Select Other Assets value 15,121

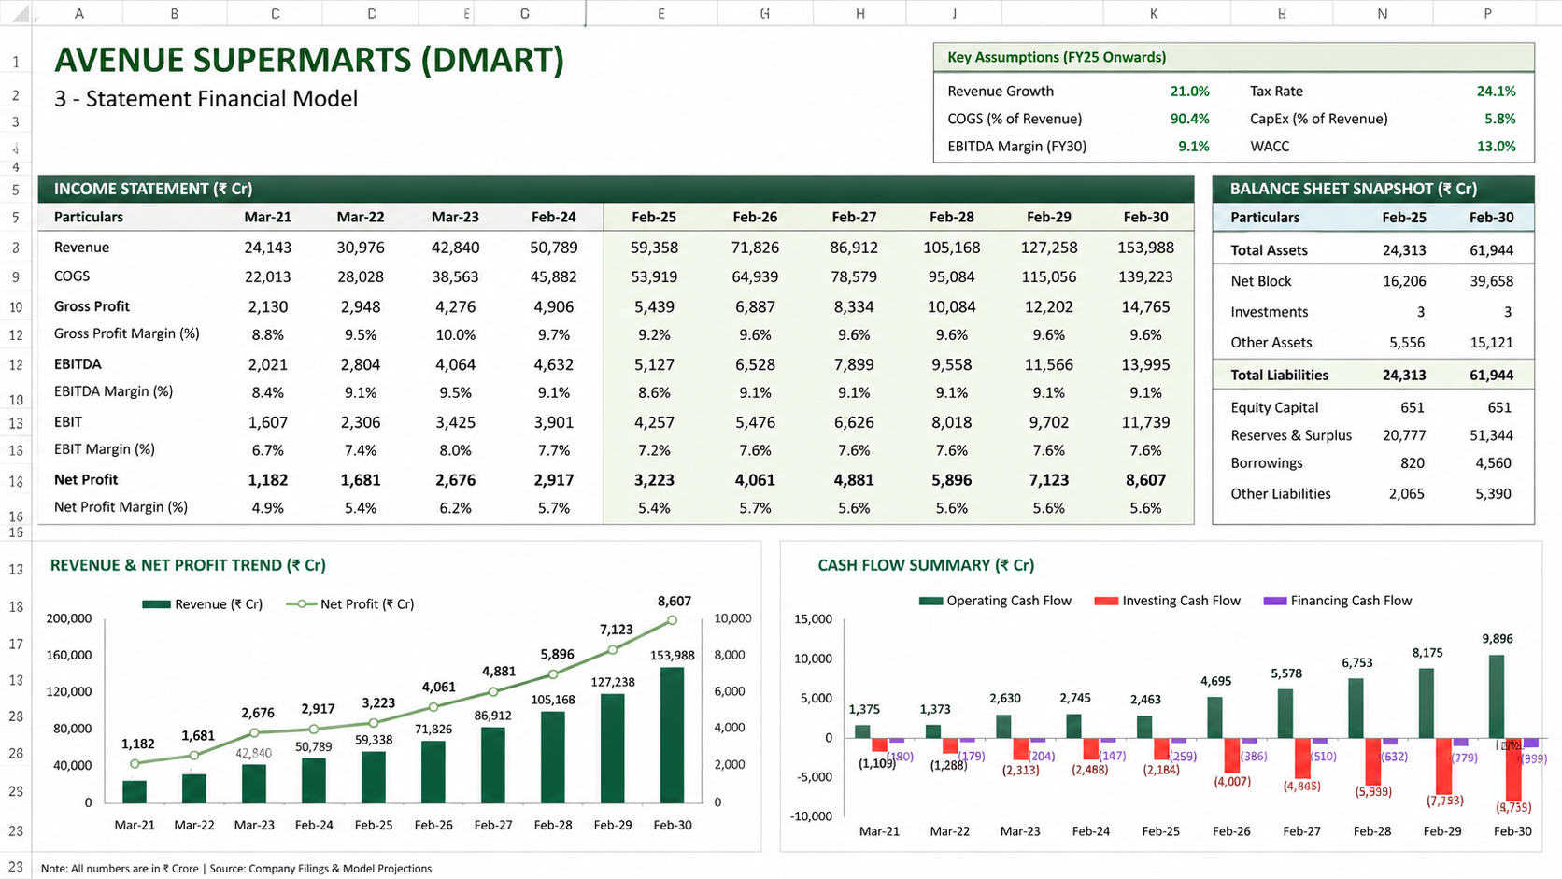(x=1491, y=343)
